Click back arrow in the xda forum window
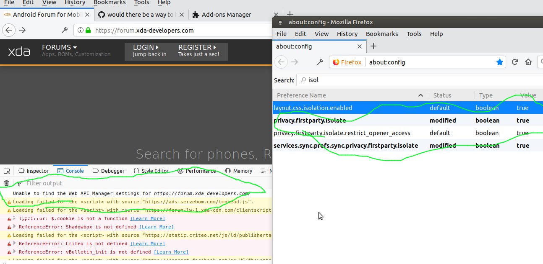 pos(9,30)
